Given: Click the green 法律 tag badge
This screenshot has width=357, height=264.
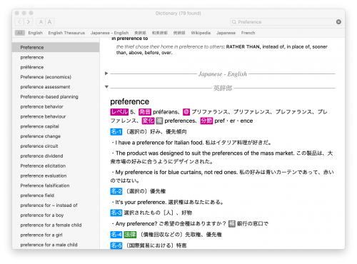Looking at the screenshot, I should point(130,235).
